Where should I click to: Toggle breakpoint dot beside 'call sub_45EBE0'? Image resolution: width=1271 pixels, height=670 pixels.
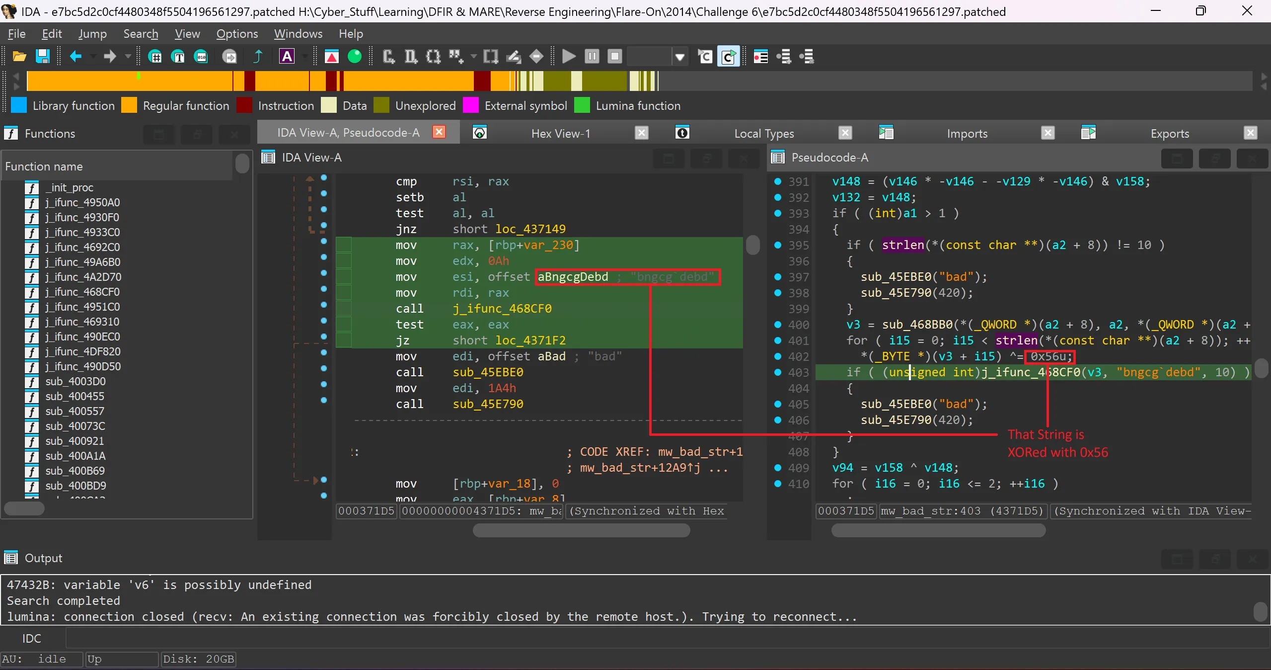[x=324, y=368]
